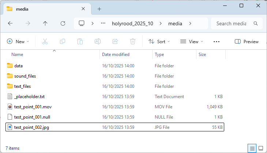Expand the Sort options menu

159,42
